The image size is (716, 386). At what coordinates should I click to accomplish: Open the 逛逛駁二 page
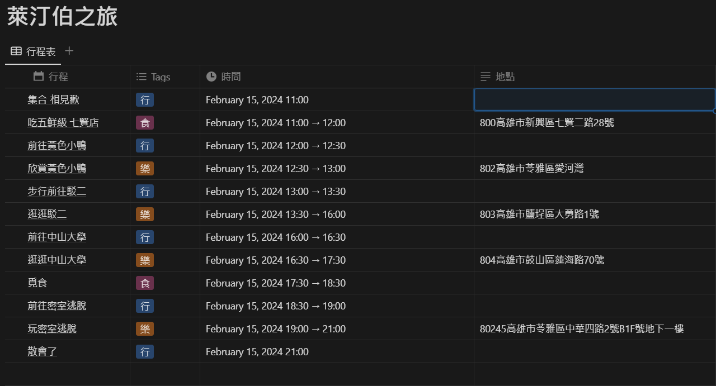pos(47,215)
